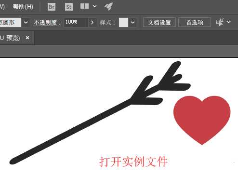
Task: Click Preferences (首选项) button
Action: pyautogui.click(x=195, y=22)
